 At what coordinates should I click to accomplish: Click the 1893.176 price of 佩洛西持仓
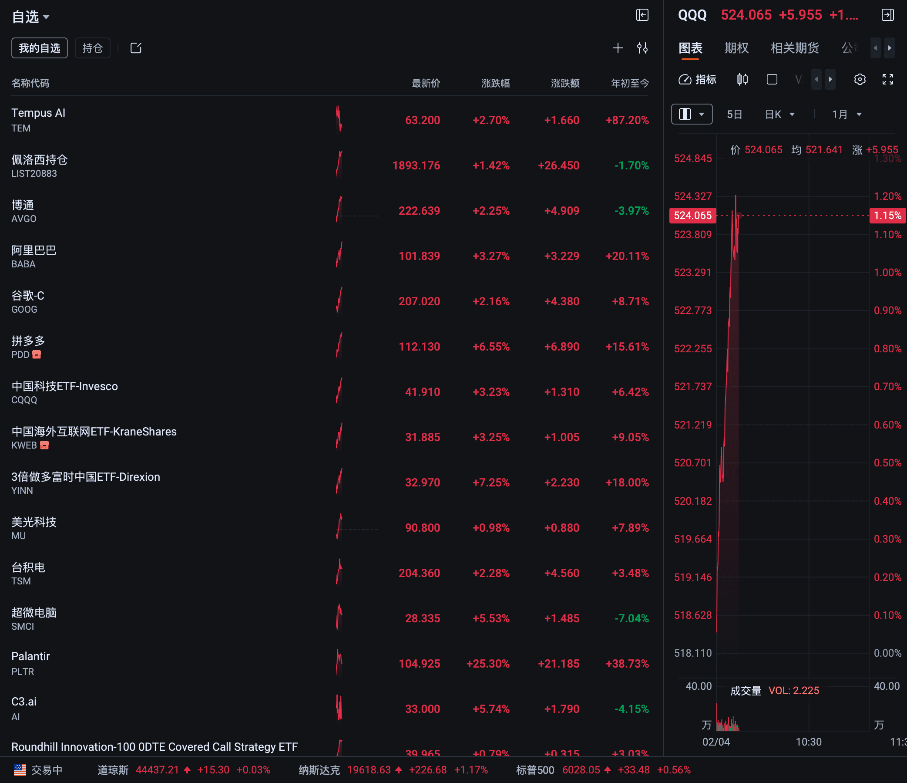pos(417,165)
